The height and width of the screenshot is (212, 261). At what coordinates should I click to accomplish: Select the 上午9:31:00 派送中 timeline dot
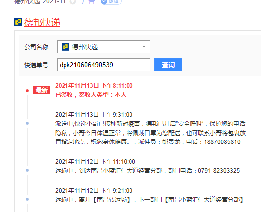(x=27, y=123)
